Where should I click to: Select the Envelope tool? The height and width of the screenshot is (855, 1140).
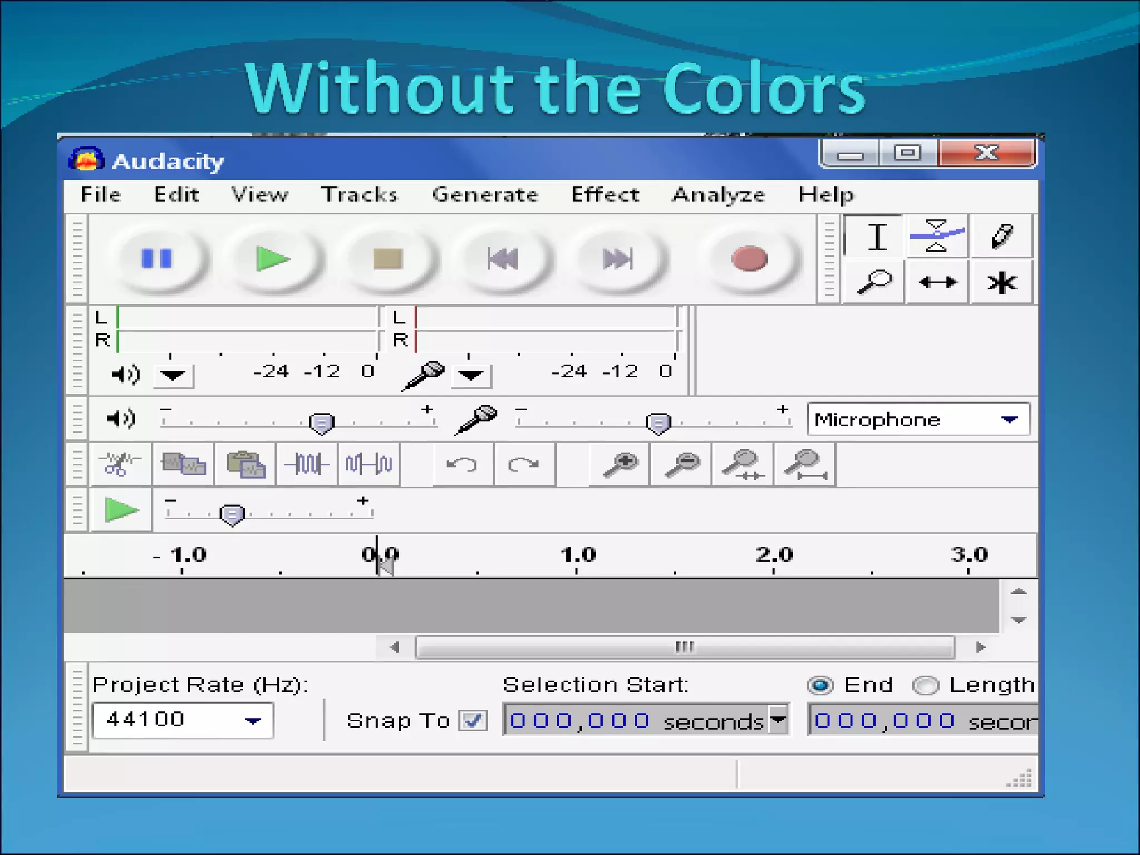click(937, 236)
